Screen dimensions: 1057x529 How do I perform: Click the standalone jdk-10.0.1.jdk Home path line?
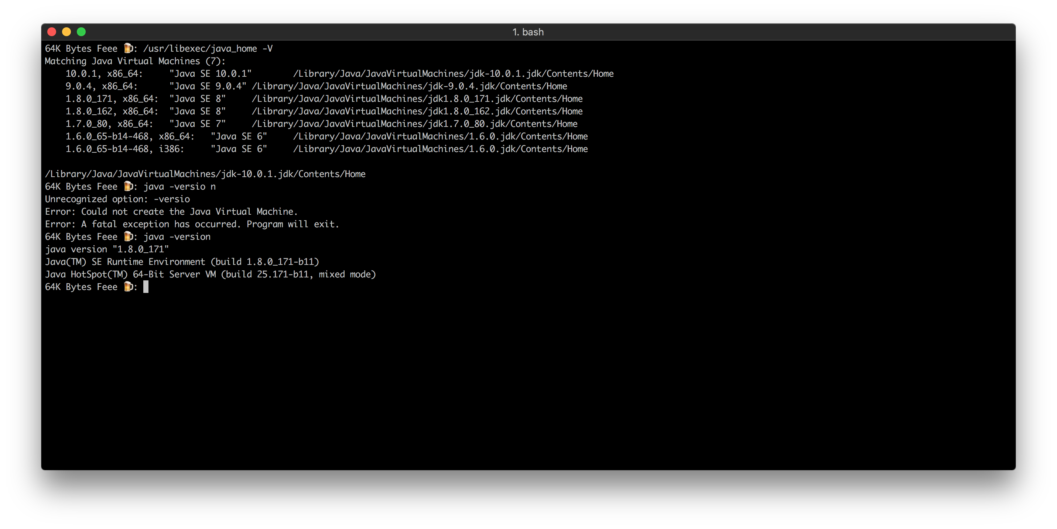(x=205, y=174)
